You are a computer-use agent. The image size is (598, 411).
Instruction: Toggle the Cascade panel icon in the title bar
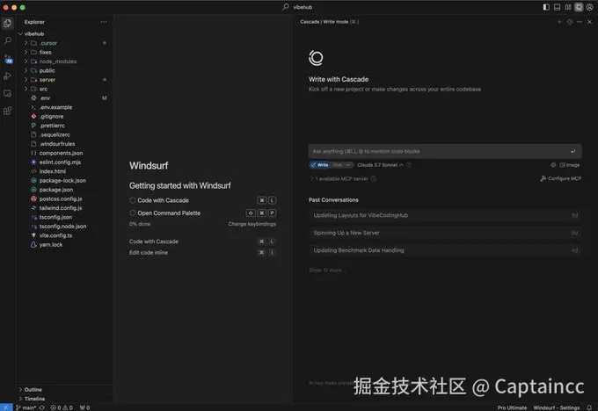point(579,7)
